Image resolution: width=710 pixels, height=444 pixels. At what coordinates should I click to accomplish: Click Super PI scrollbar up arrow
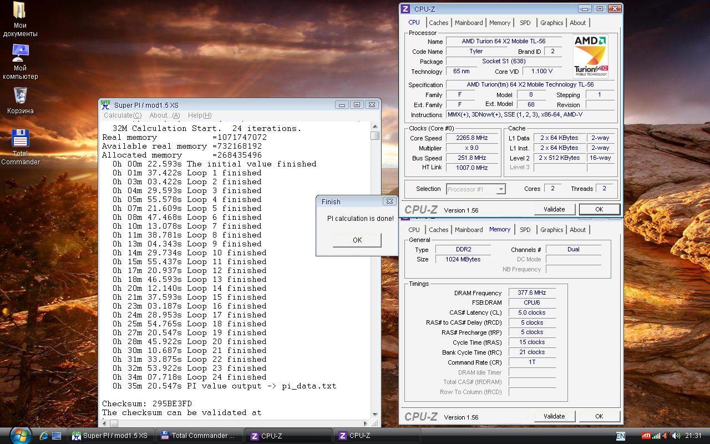(x=376, y=126)
